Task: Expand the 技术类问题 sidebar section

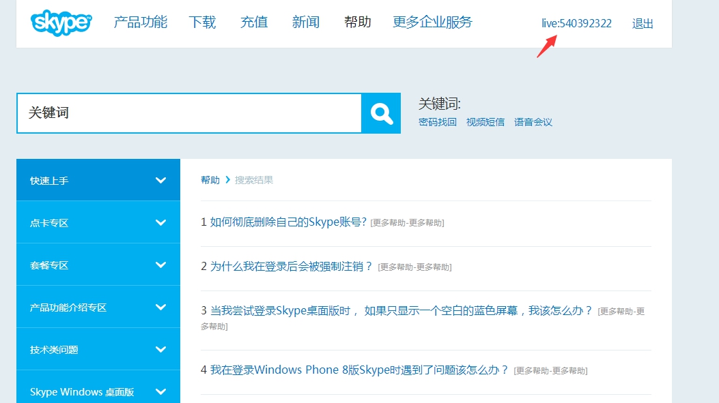Action: [98, 349]
